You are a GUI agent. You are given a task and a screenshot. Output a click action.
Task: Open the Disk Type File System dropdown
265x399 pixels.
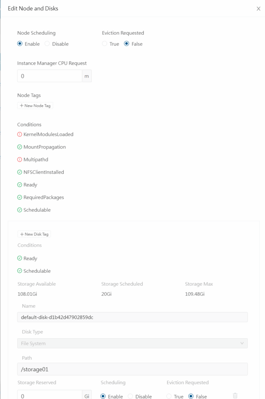[132, 343]
